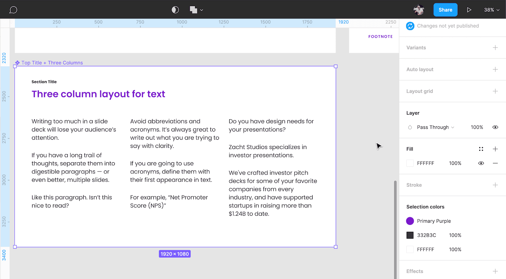Click the Stroke section header

click(414, 185)
